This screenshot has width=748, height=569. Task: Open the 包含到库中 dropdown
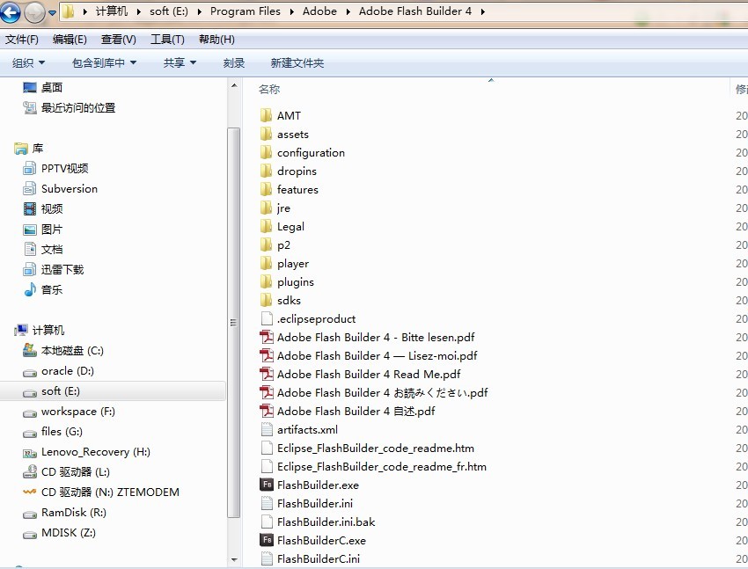pos(104,63)
